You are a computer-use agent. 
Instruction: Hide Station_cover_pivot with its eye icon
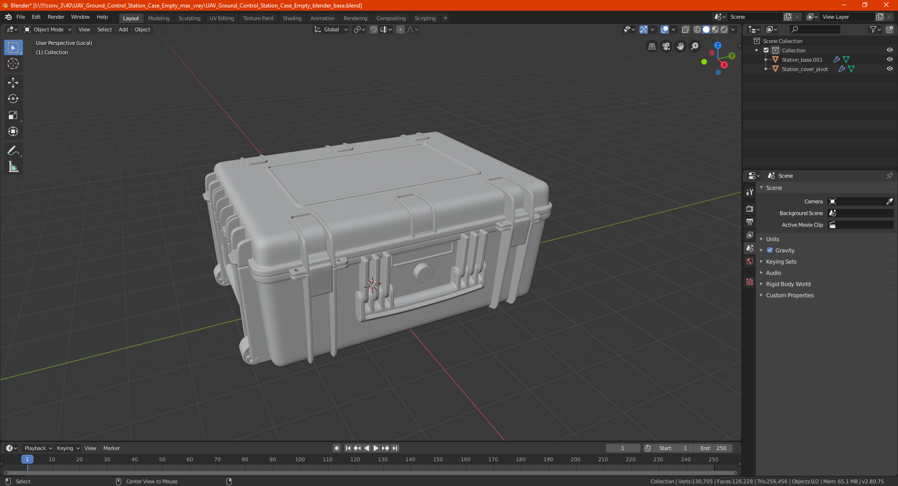pos(890,69)
